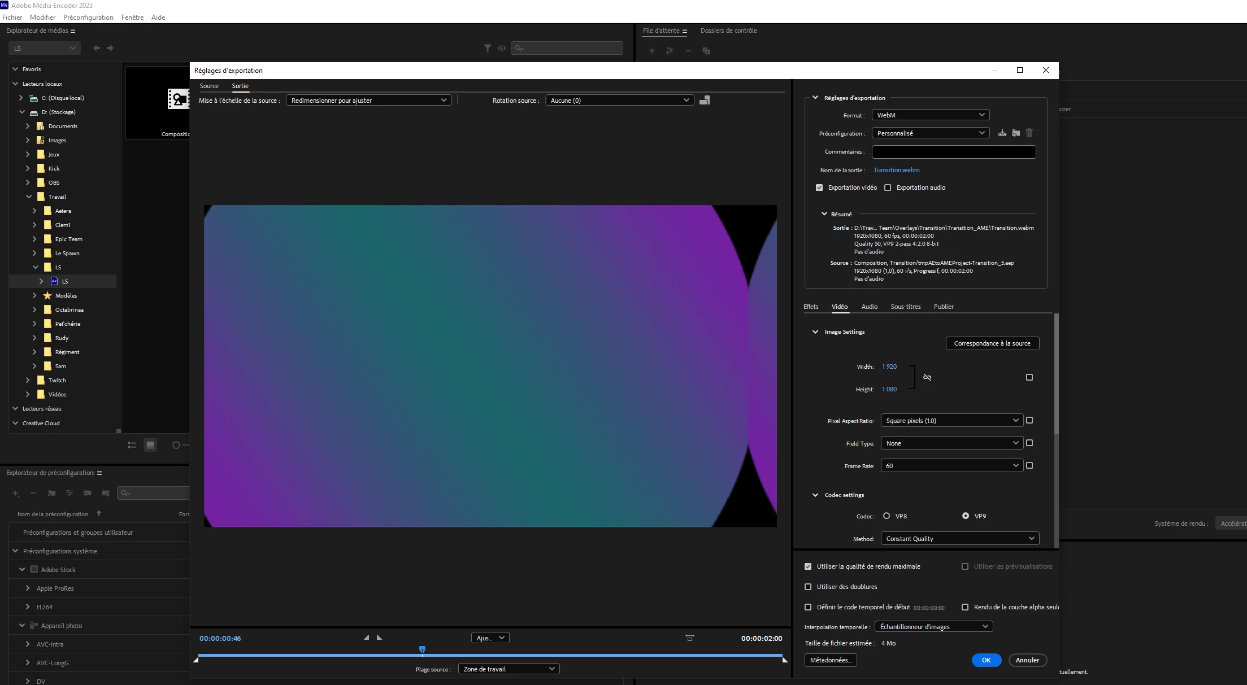Image resolution: width=1247 pixels, height=685 pixels.
Task: Select the VP8 codec radio button
Action: [887, 516]
